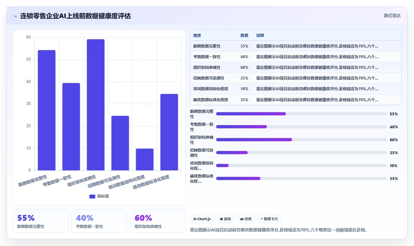Click the 薪酬数据完整性 progress bar
The width and height of the screenshot is (414, 246).
(x=301, y=114)
